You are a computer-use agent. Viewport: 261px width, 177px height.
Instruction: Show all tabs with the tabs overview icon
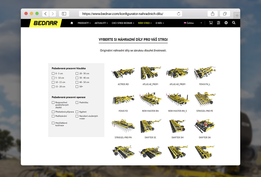pos(225,14)
